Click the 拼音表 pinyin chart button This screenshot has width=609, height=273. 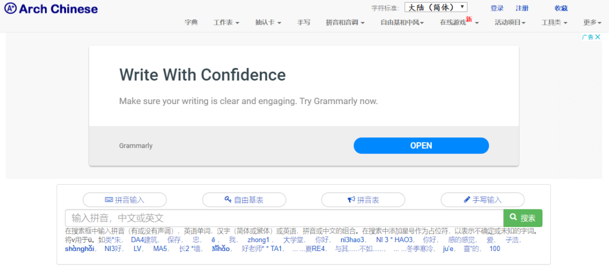point(363,200)
